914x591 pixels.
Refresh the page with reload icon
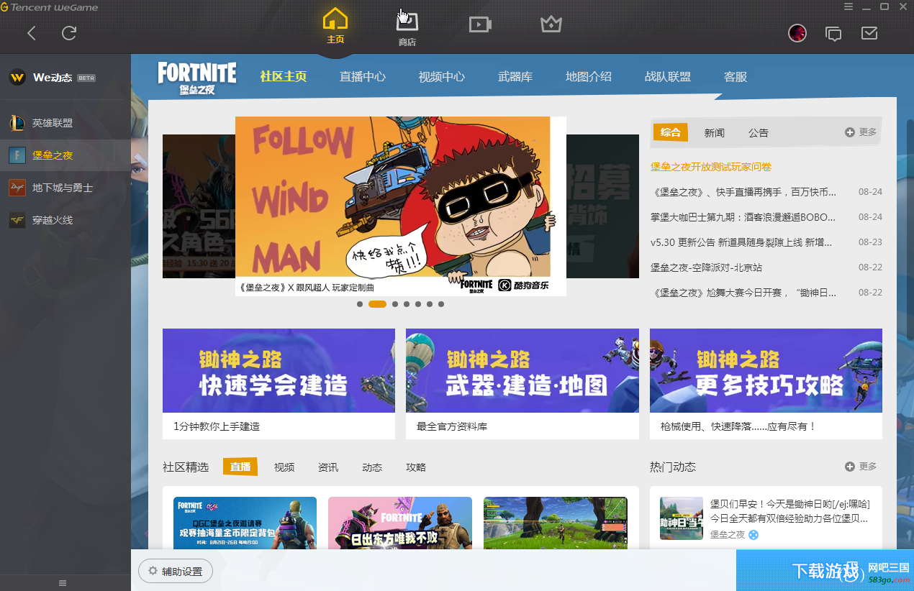(69, 32)
